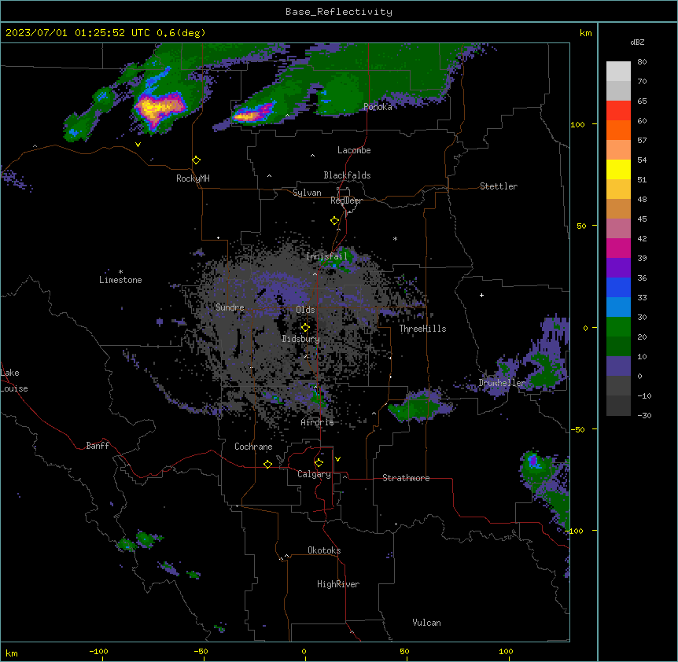Click the yellow station marker south of RedDeer
Viewport: 678px width, 662px height.
[x=335, y=221]
